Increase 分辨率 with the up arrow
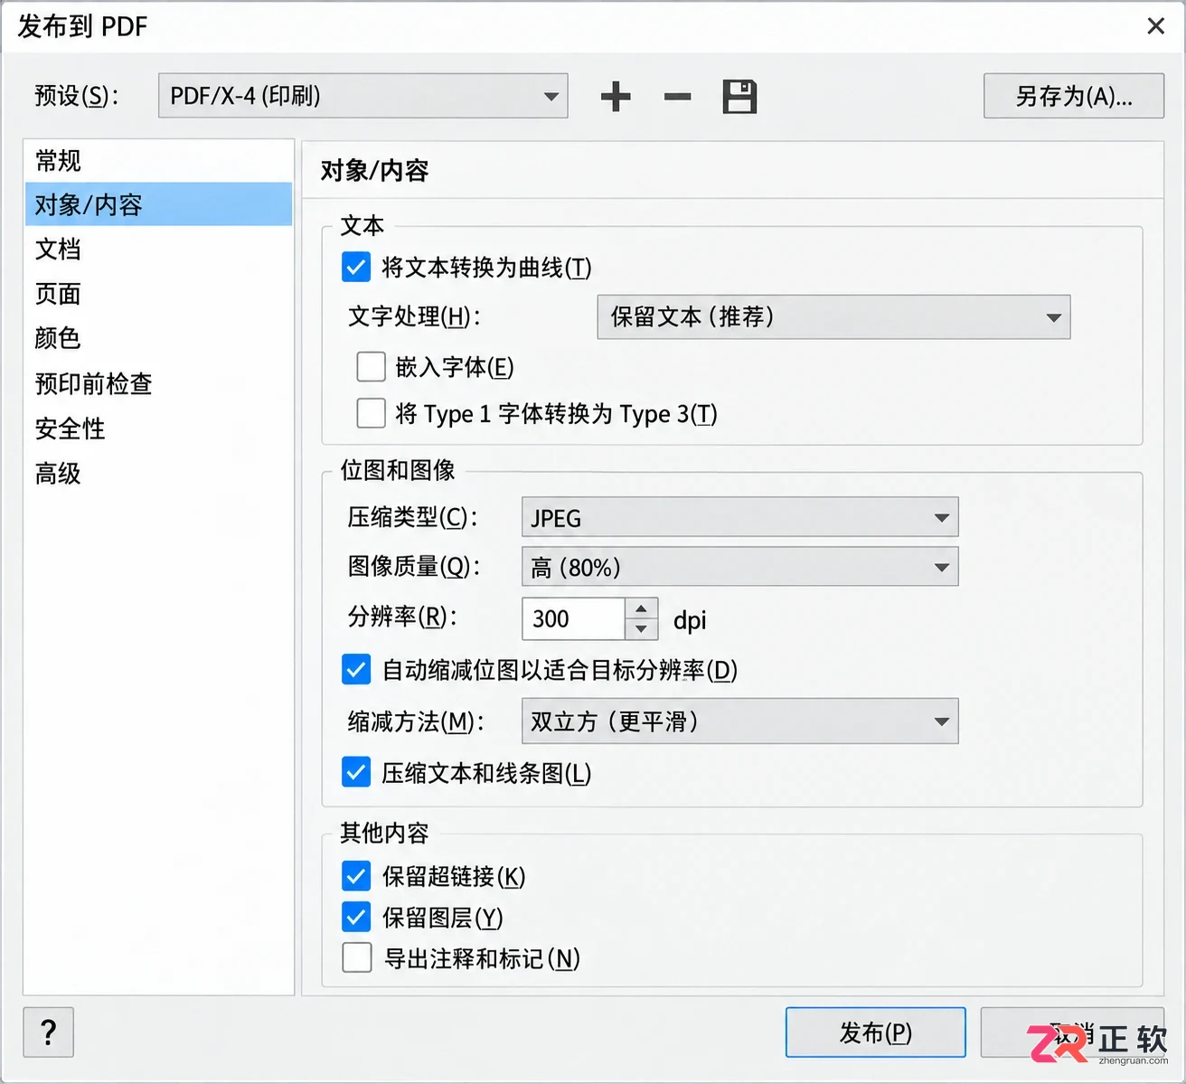The width and height of the screenshot is (1186, 1084). (641, 608)
